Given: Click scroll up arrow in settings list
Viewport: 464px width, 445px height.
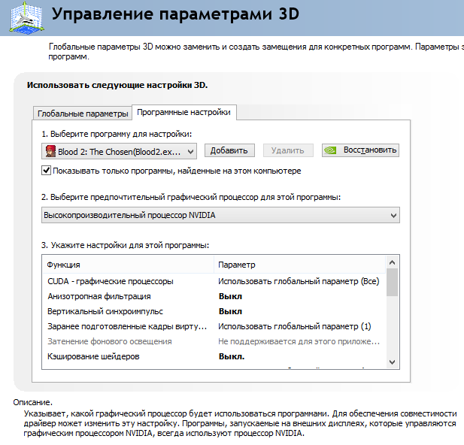Looking at the screenshot, I should (x=392, y=262).
